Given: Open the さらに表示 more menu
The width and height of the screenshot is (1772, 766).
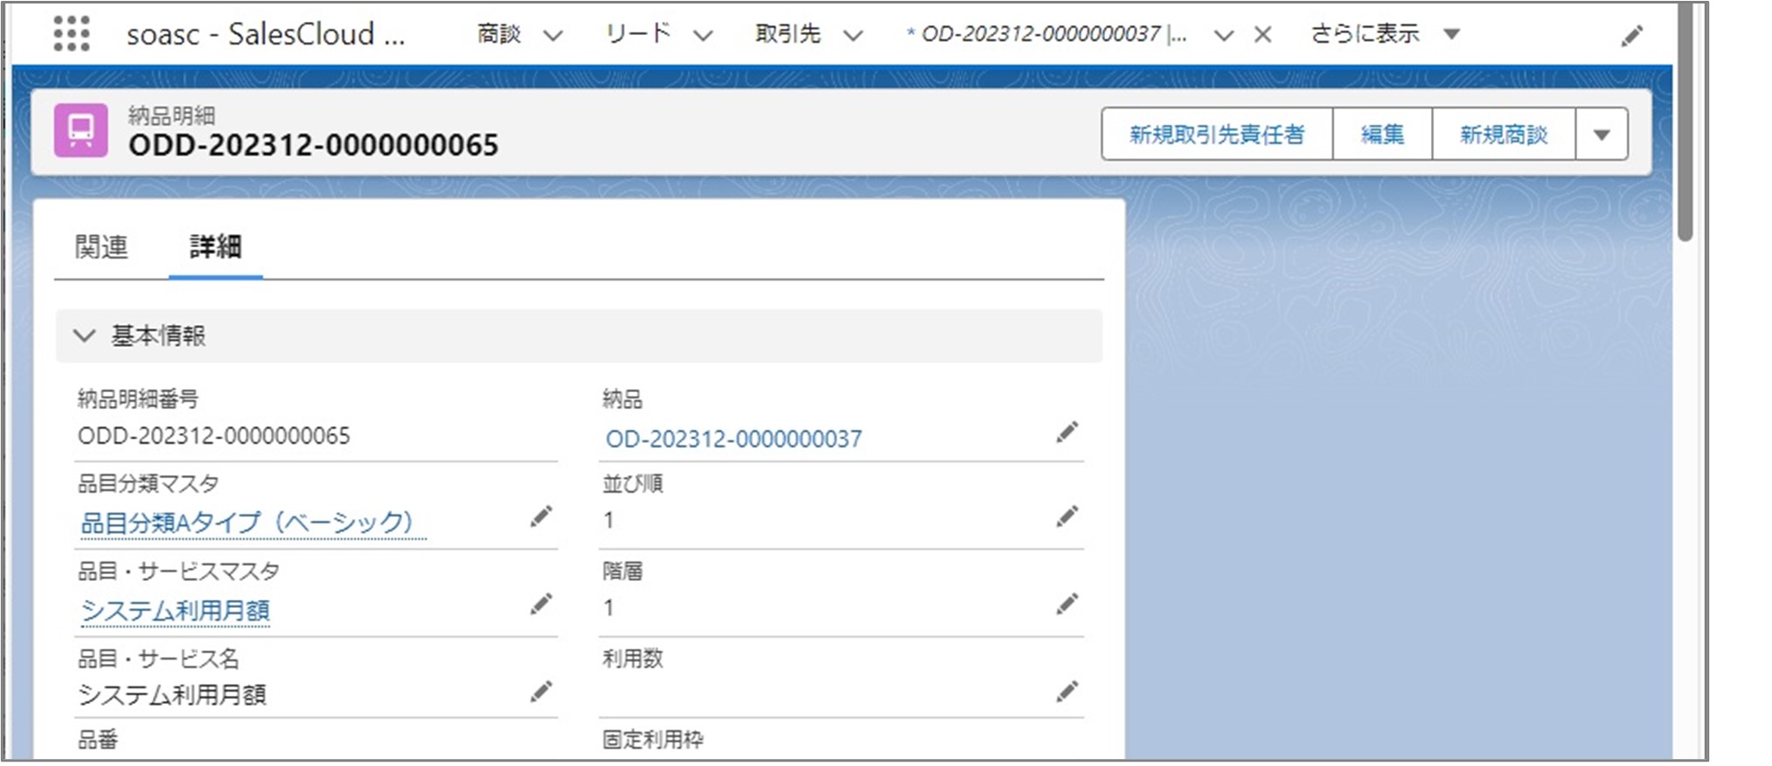Looking at the screenshot, I should [1386, 34].
